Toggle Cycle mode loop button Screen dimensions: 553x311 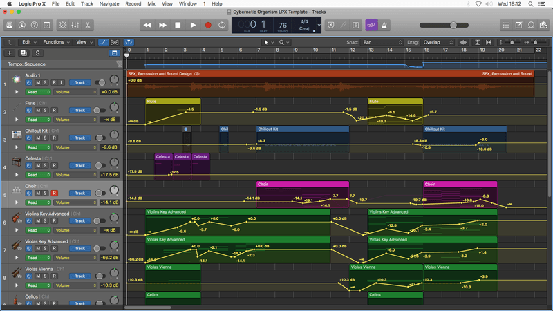pos(222,25)
